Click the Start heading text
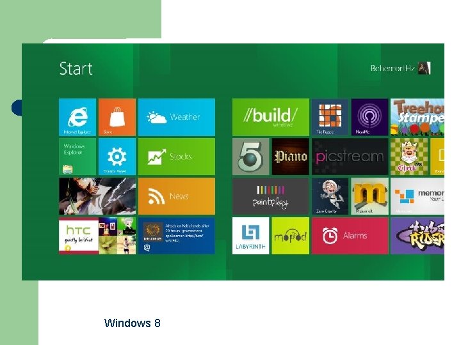 point(76,68)
